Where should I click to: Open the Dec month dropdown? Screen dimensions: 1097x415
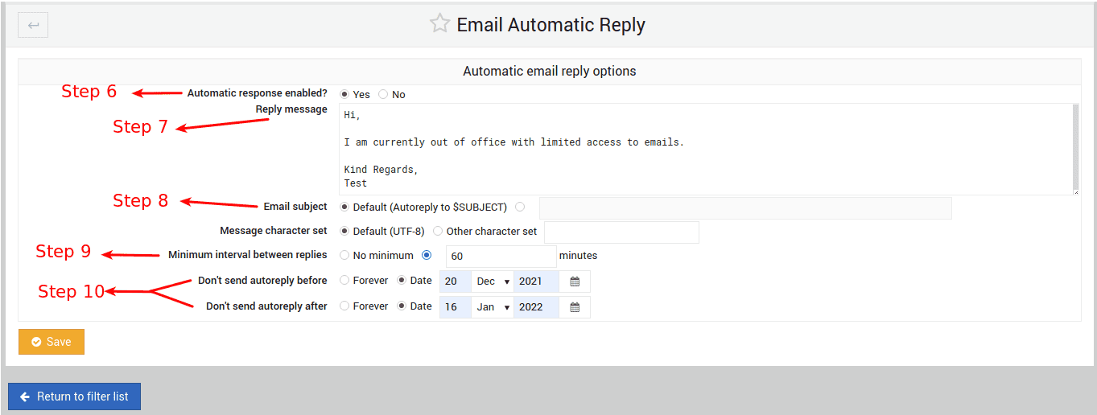(x=493, y=281)
